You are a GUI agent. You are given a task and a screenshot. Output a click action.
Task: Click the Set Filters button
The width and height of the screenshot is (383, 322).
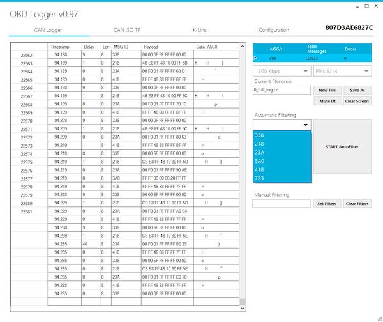[x=327, y=203]
